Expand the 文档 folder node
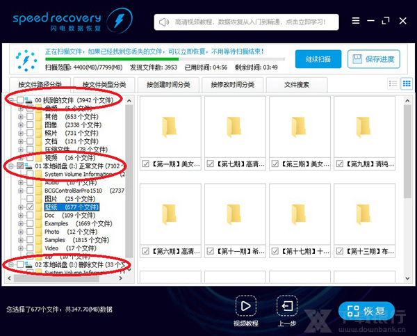The image size is (417, 336). coord(21,141)
